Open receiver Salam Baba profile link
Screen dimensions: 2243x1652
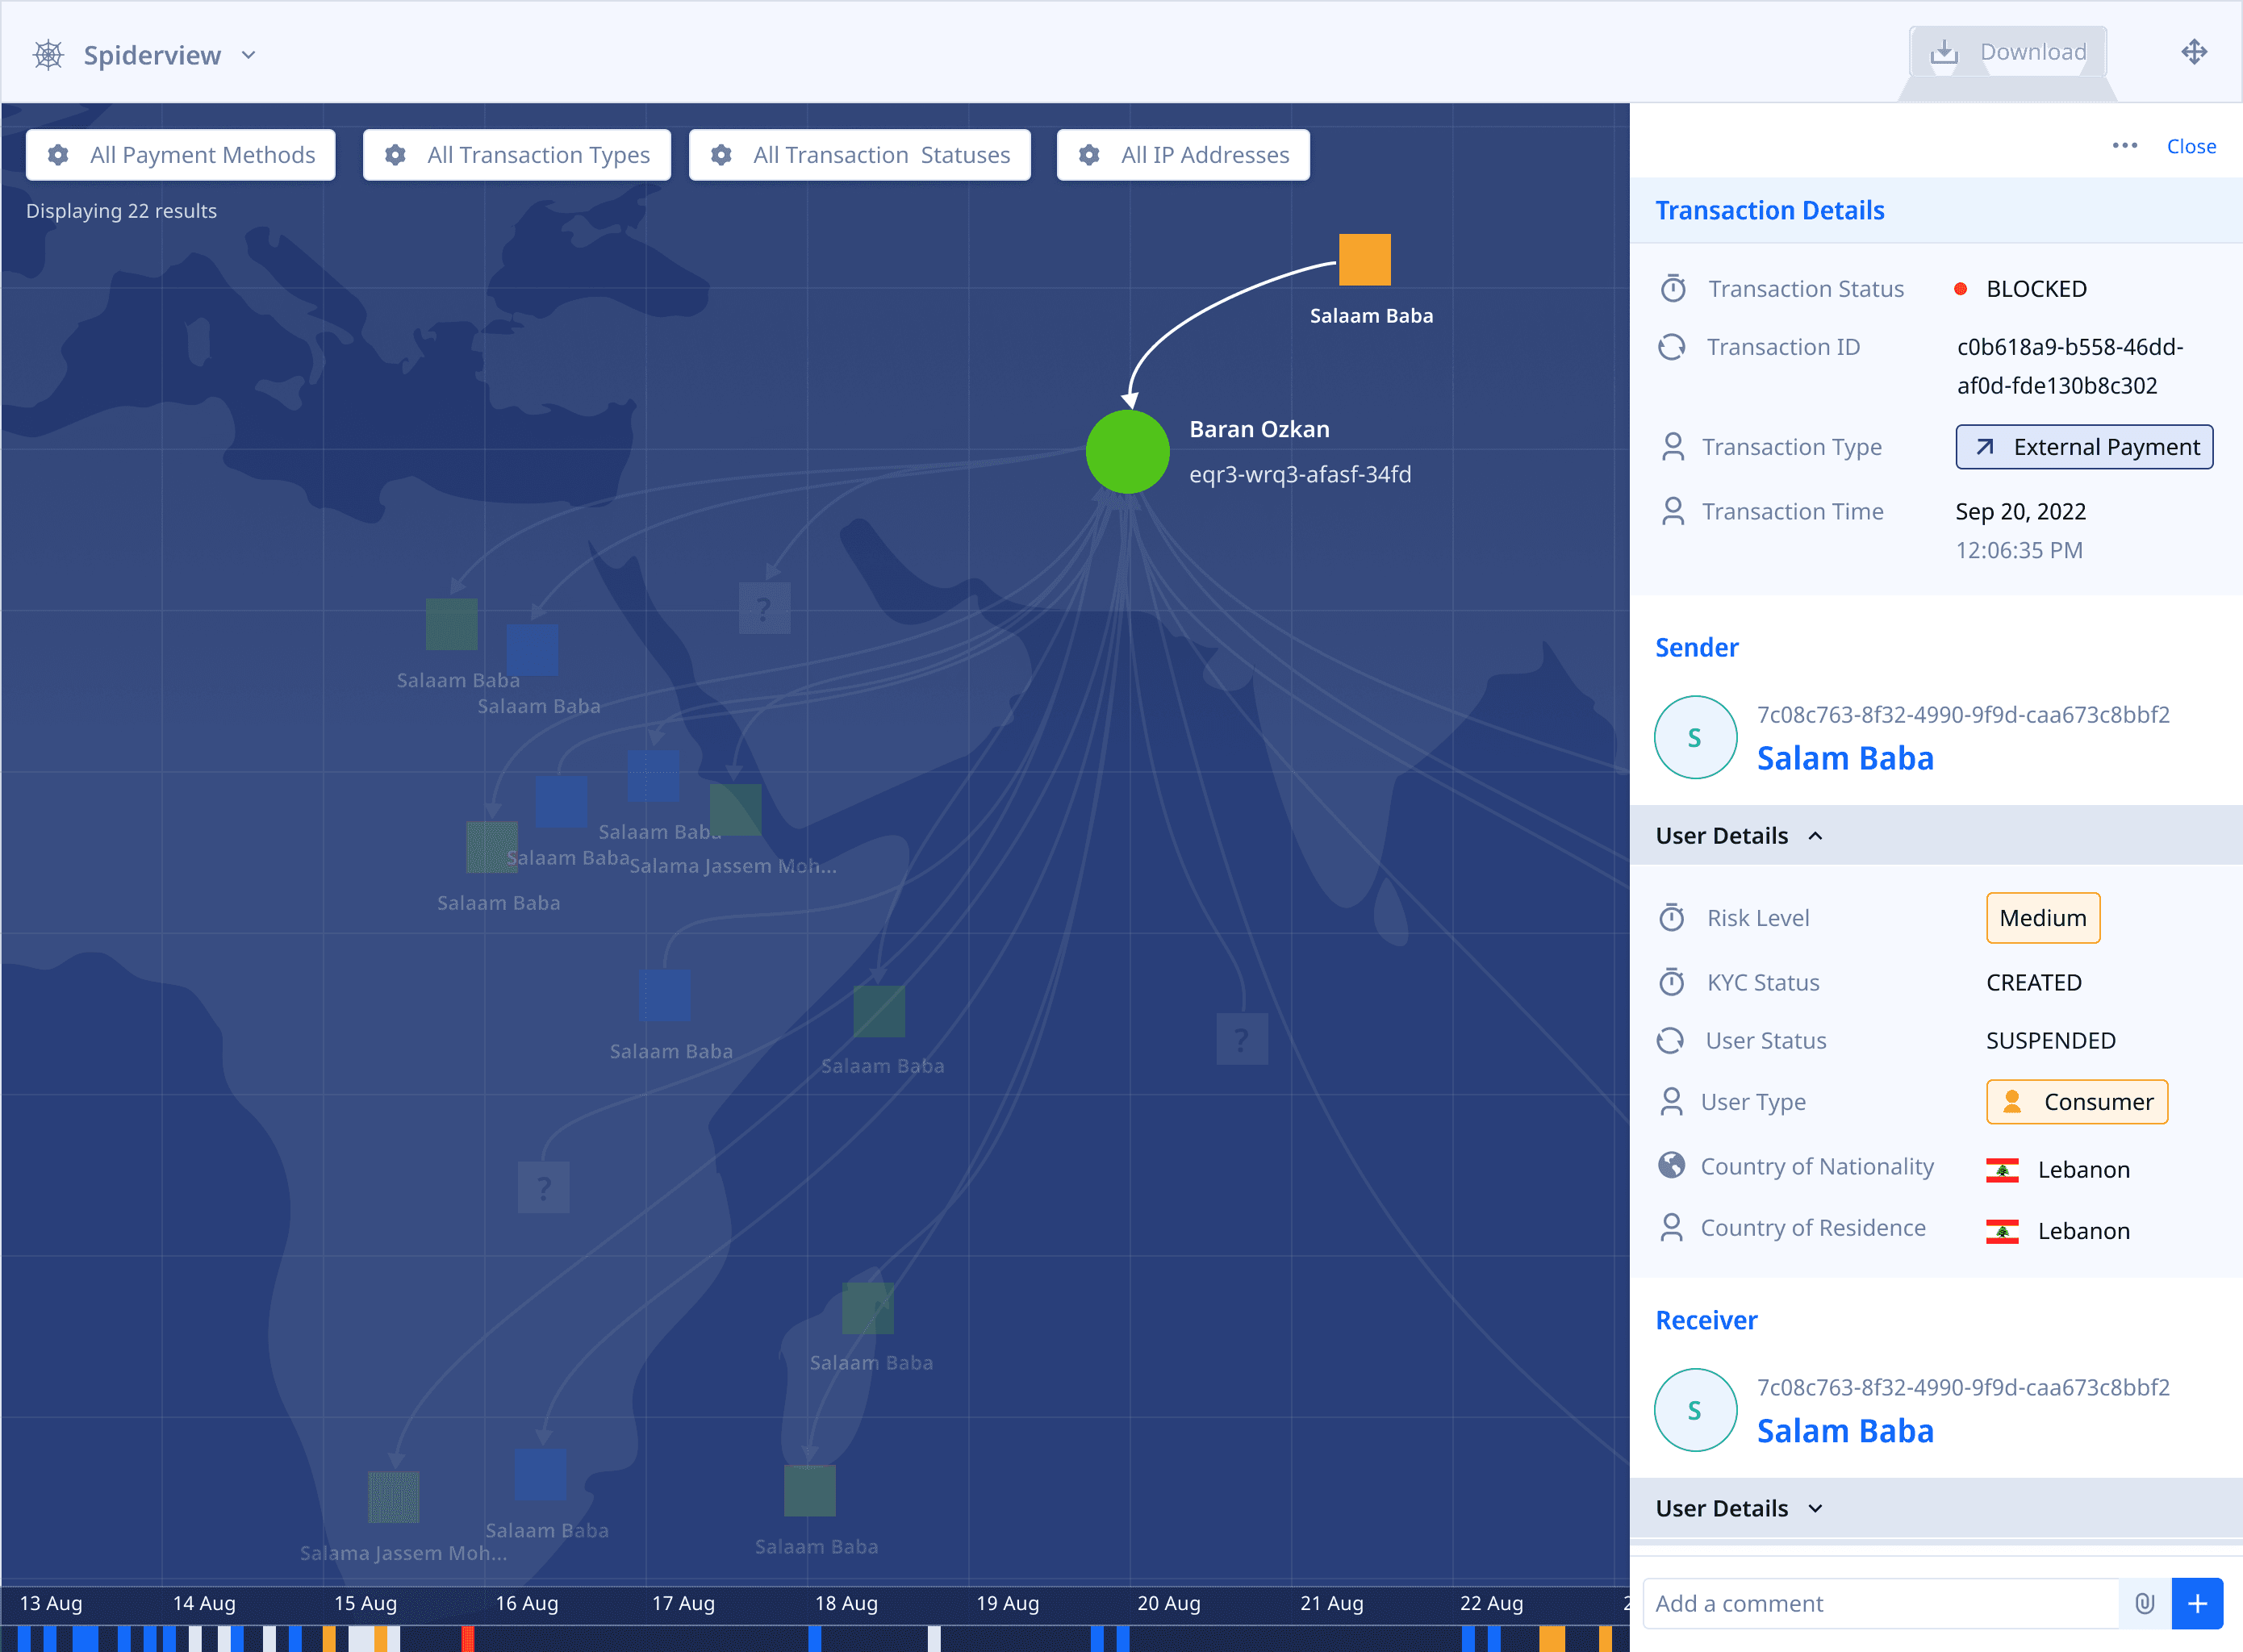(x=1845, y=1431)
